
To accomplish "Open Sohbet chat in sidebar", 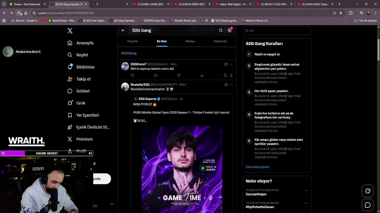I will tap(78, 91).
